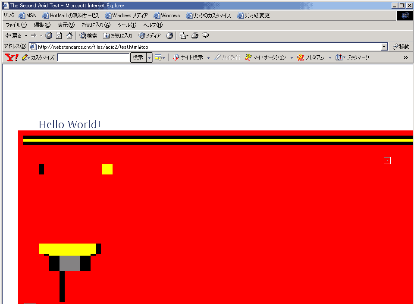Open the History icon

pos(169,35)
